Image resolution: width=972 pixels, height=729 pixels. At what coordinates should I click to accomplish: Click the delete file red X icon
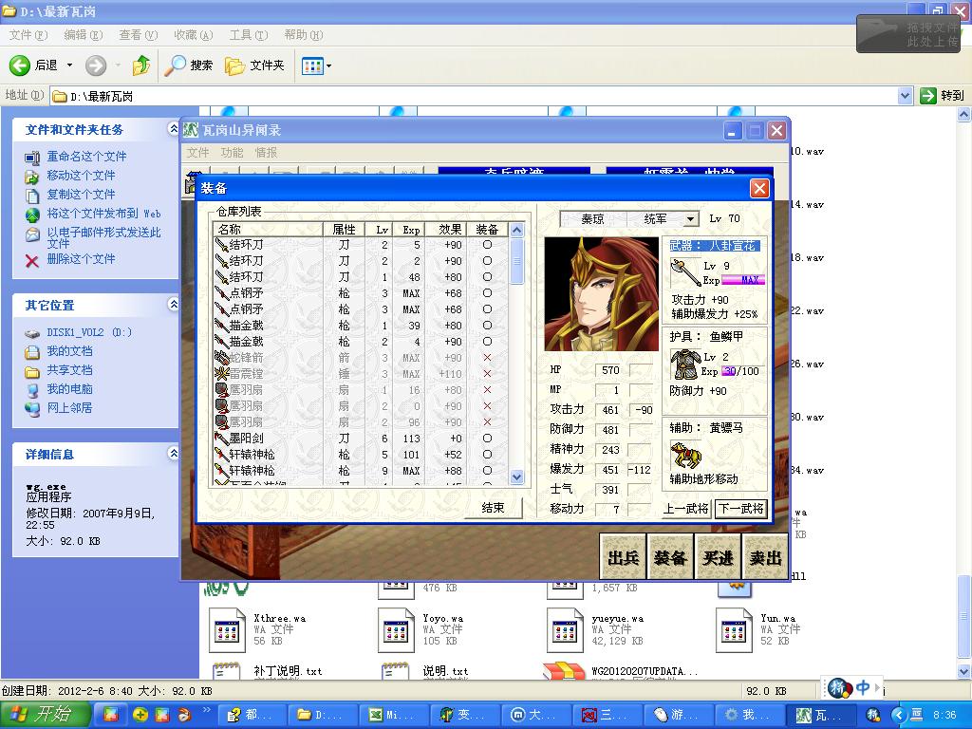tap(32, 259)
